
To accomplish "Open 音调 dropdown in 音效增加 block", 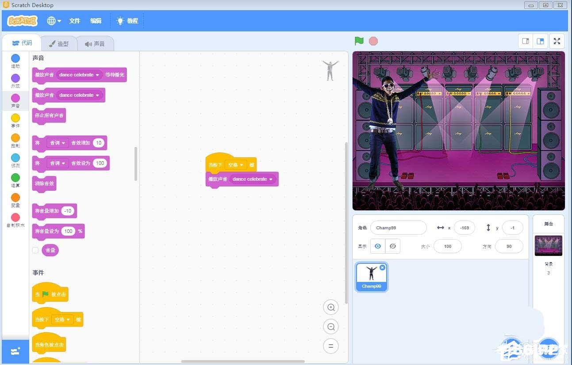I will [58, 143].
